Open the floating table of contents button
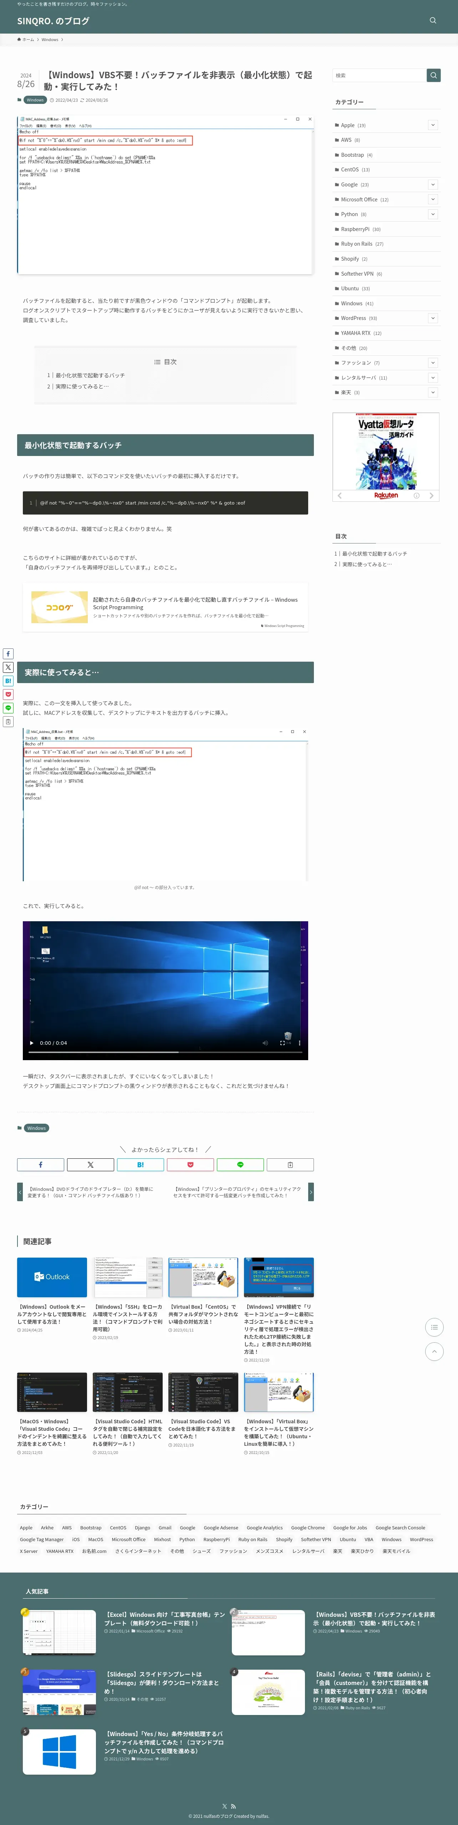Viewport: 458px width, 1825px height. click(x=434, y=1327)
